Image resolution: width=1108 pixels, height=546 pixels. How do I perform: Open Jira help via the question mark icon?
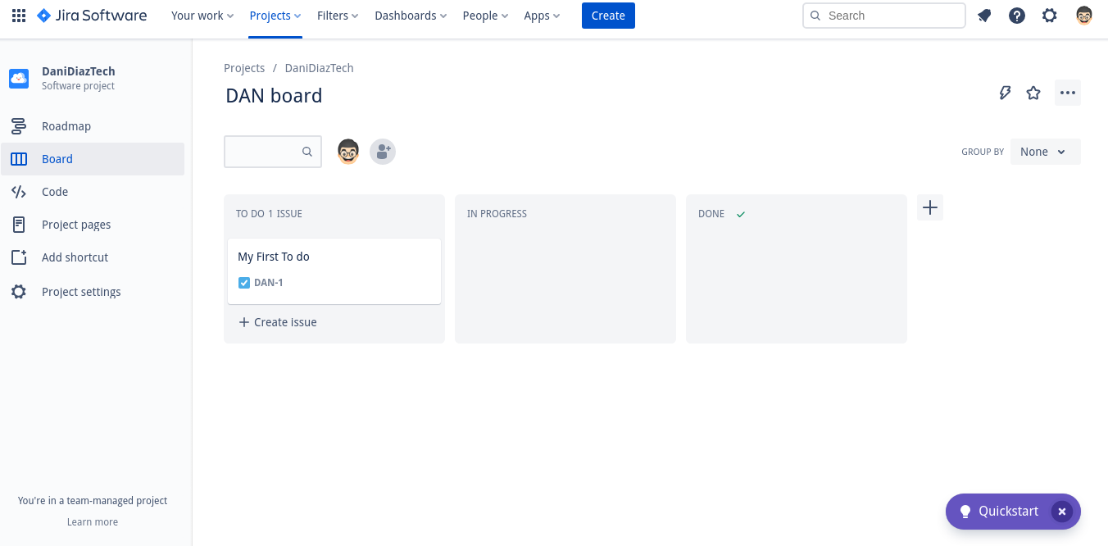pyautogui.click(x=1017, y=15)
